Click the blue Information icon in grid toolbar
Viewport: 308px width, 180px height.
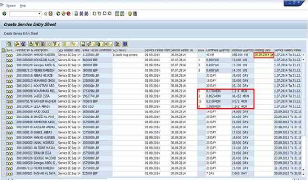125,44
